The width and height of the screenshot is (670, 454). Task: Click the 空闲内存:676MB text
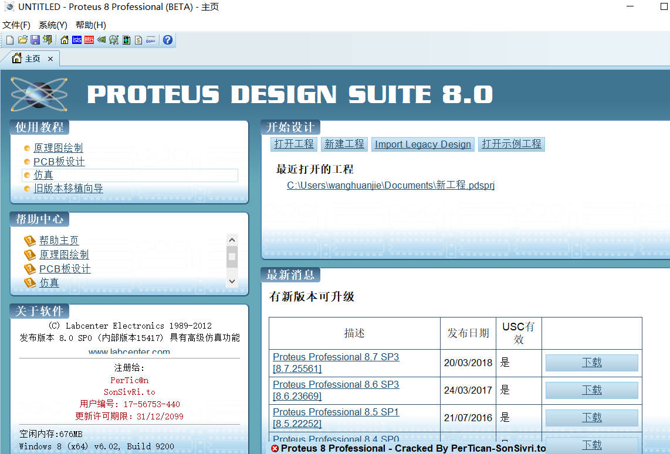click(51, 434)
